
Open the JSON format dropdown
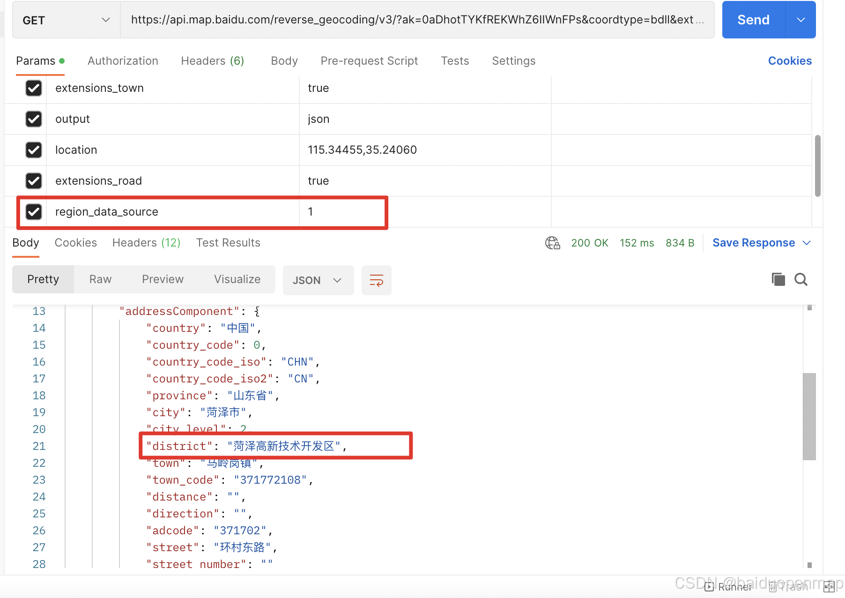tap(318, 280)
